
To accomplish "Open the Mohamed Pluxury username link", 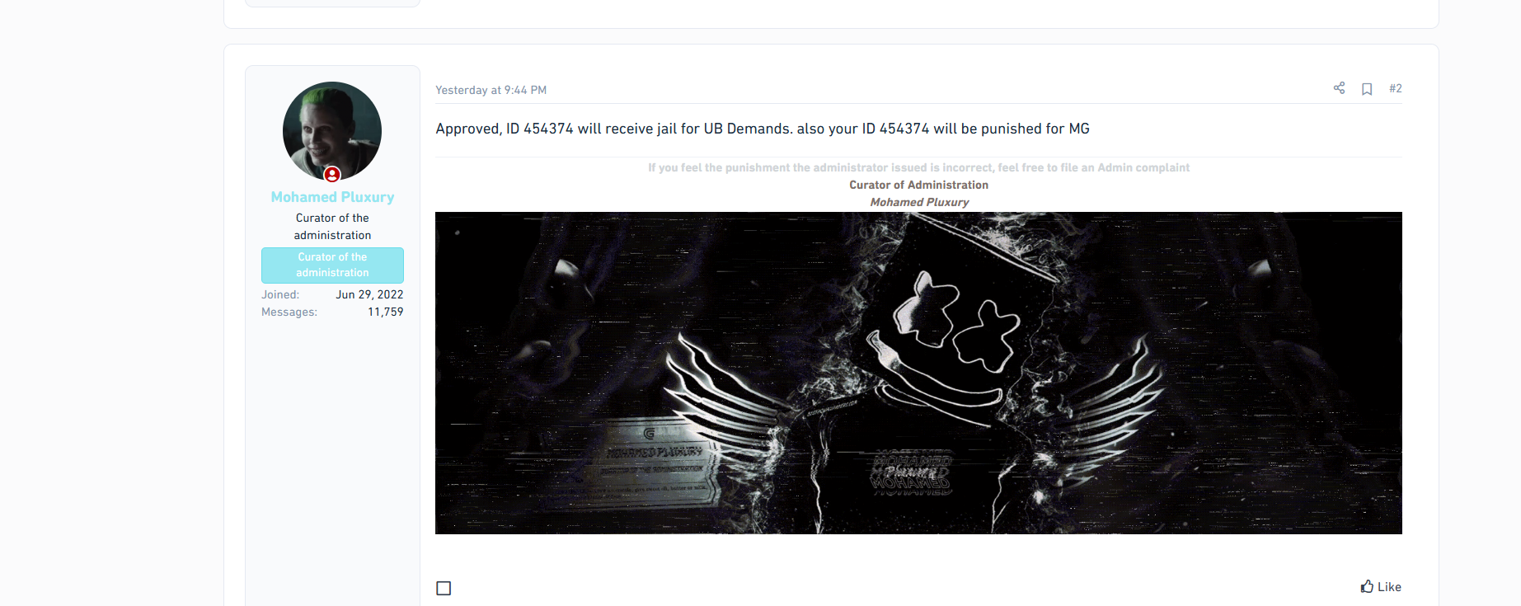I will [x=332, y=197].
